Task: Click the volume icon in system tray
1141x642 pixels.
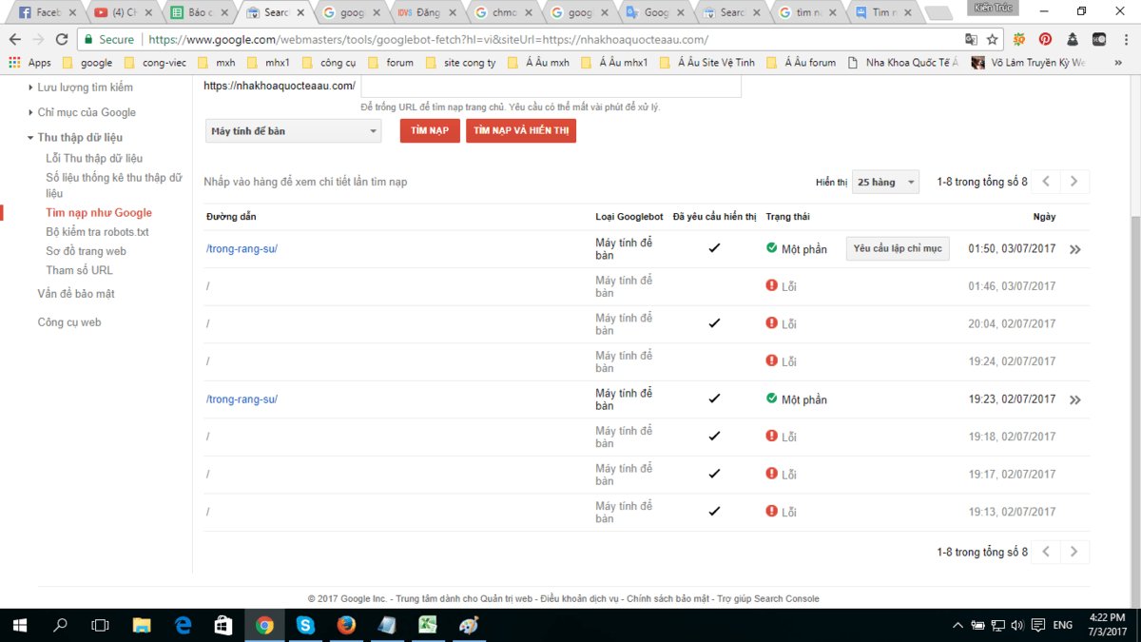Action: point(1018,625)
